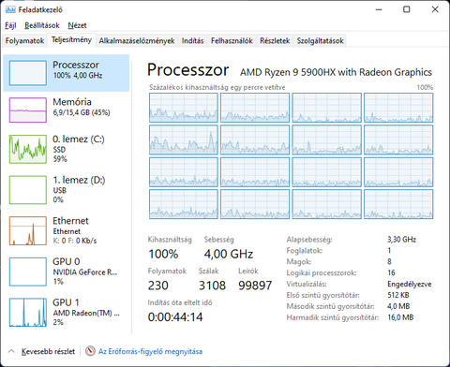Select GPU 0 NVIDIA GeForce graph

(x=28, y=272)
